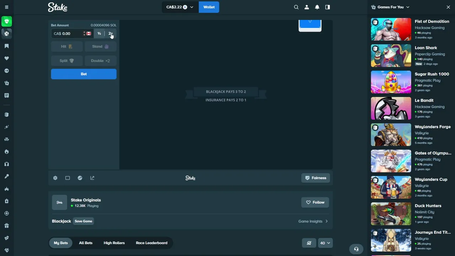Open Slots 777 icon in sidebar

[x=6, y=139]
